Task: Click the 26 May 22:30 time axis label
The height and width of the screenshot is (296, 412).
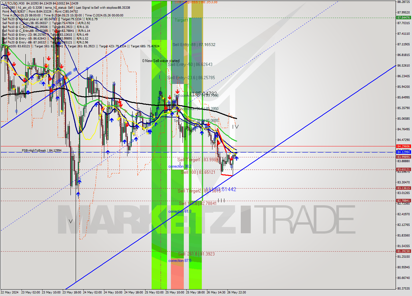Action: click(237, 292)
